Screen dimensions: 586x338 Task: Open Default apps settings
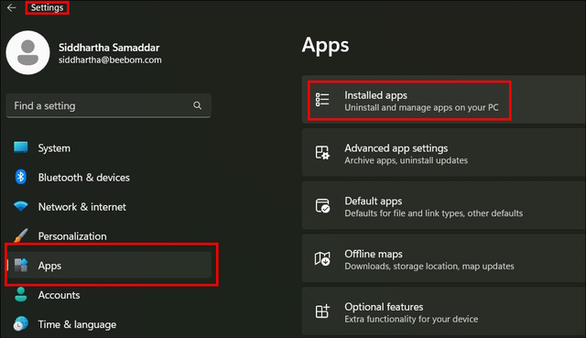(x=443, y=205)
